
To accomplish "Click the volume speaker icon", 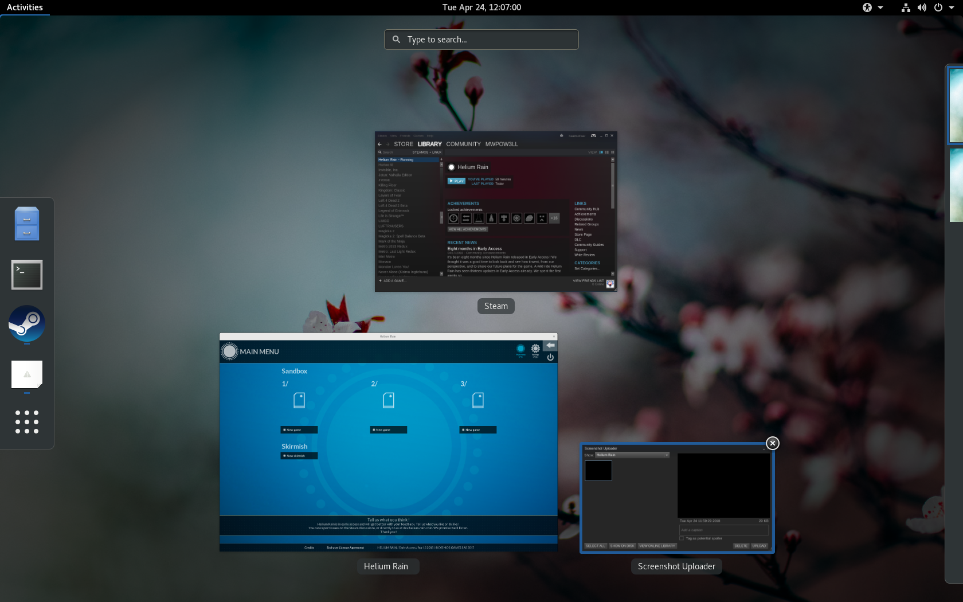I will pyautogui.click(x=922, y=7).
